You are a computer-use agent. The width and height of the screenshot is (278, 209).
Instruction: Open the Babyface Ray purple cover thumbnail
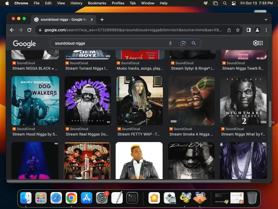tap(88, 101)
